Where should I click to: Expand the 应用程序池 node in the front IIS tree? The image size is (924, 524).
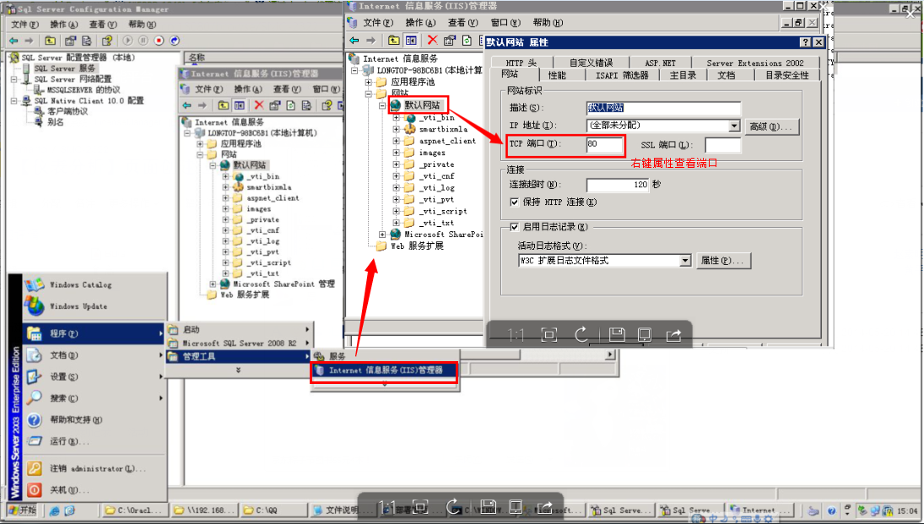click(369, 82)
